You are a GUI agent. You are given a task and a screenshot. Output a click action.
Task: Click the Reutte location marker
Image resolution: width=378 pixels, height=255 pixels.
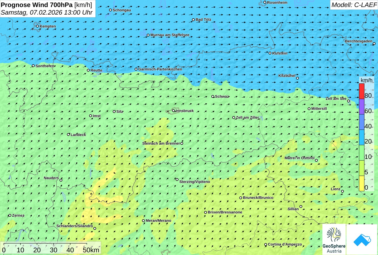88,70
